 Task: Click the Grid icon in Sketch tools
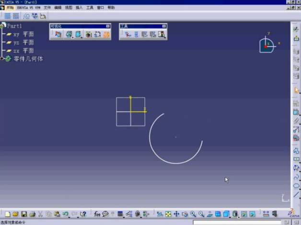click(8, 16)
